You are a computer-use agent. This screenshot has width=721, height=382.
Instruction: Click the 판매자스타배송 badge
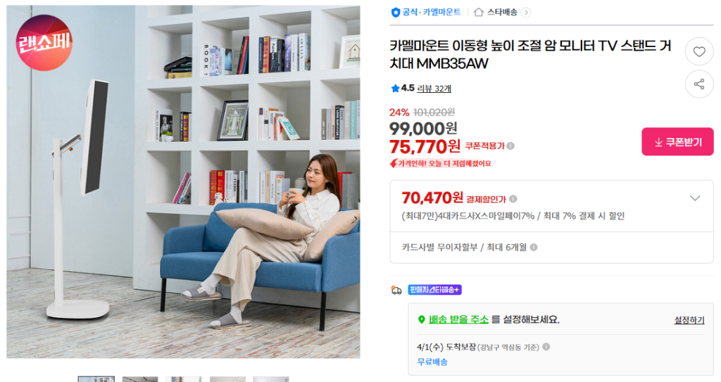click(434, 290)
